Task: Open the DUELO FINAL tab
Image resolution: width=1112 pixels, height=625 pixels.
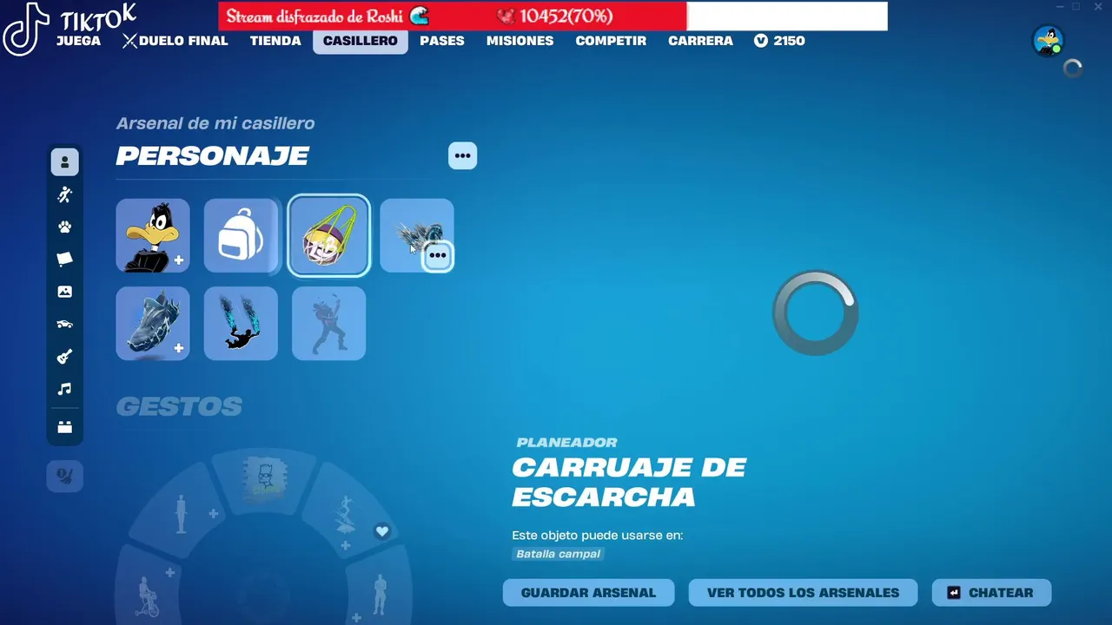Action: tap(175, 41)
